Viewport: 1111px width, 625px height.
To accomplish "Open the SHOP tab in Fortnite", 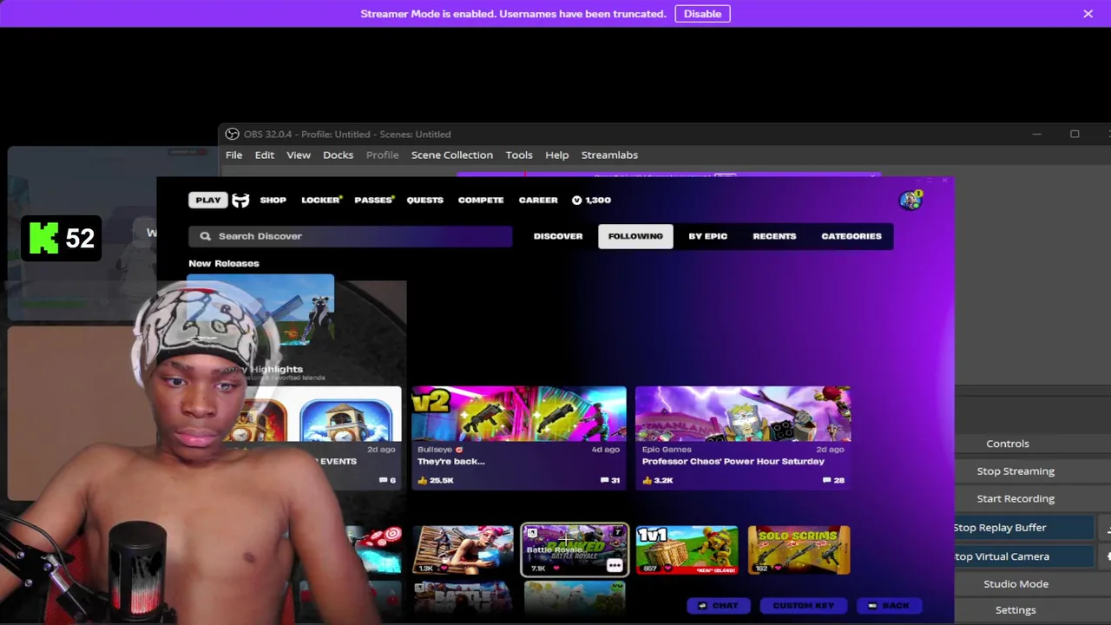I will (x=273, y=200).
